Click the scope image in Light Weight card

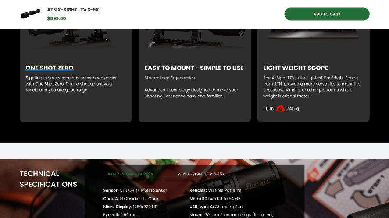click(x=313, y=34)
